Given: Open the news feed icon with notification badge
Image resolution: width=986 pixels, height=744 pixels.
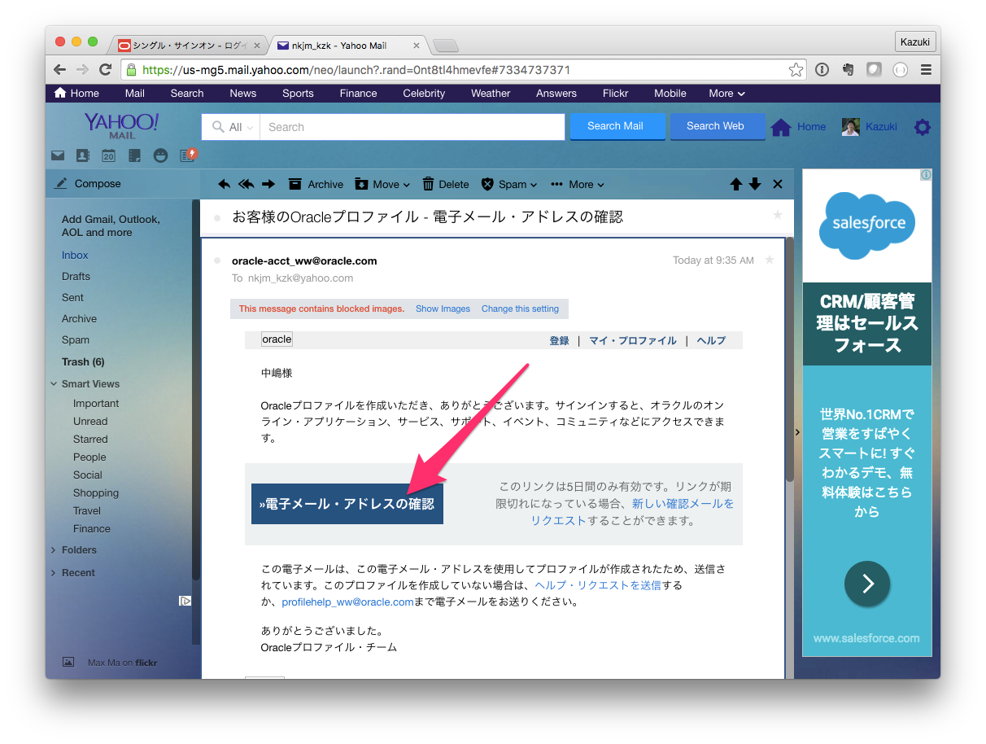Looking at the screenshot, I should (186, 155).
